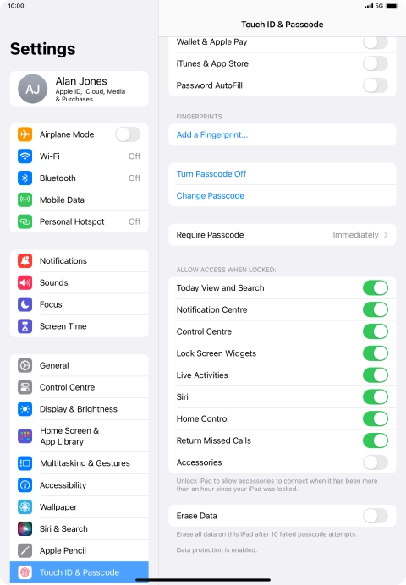The image size is (406, 585).
Task: Select Change Passcode link
Action: pyautogui.click(x=210, y=196)
